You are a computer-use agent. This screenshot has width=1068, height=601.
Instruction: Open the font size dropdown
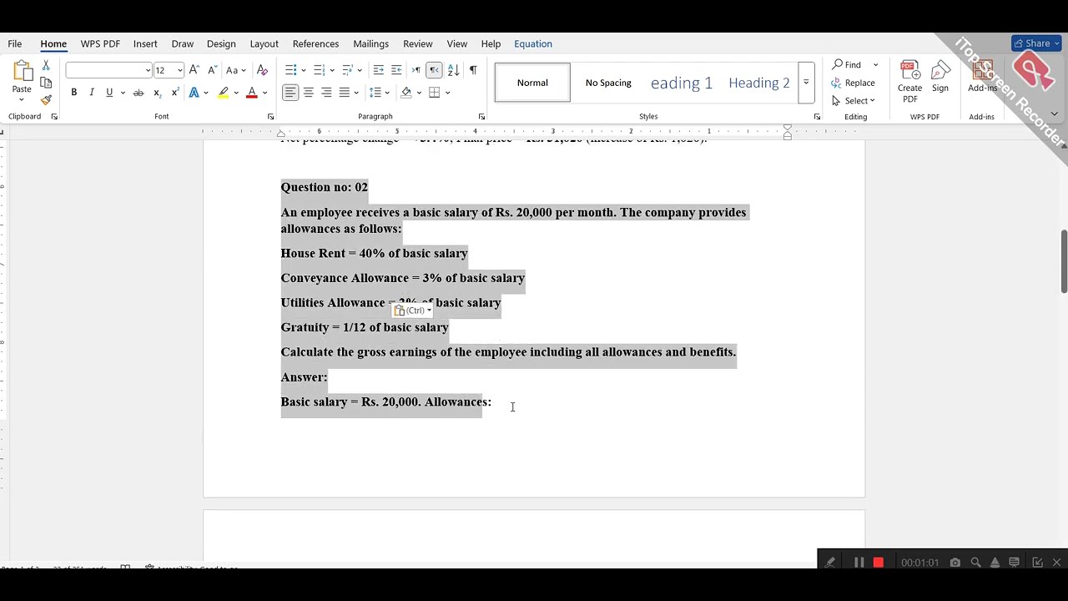(x=179, y=71)
